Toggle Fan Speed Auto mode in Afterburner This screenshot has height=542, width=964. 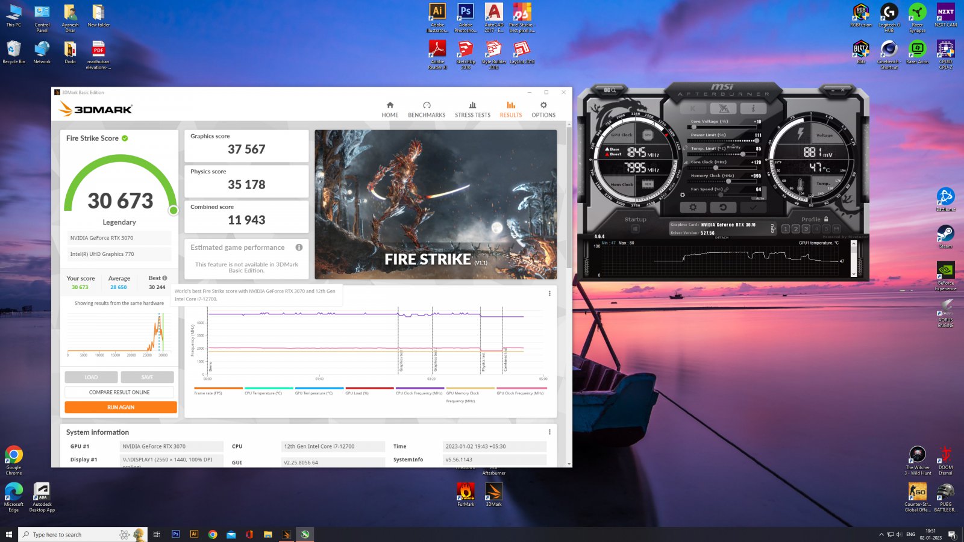pos(760,198)
